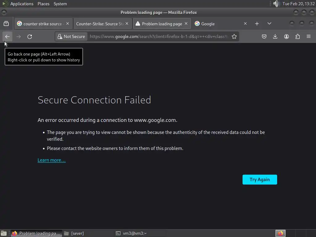The width and height of the screenshot is (316, 237).
Task: Expand the list all tabs dropdown
Action: click(269, 23)
